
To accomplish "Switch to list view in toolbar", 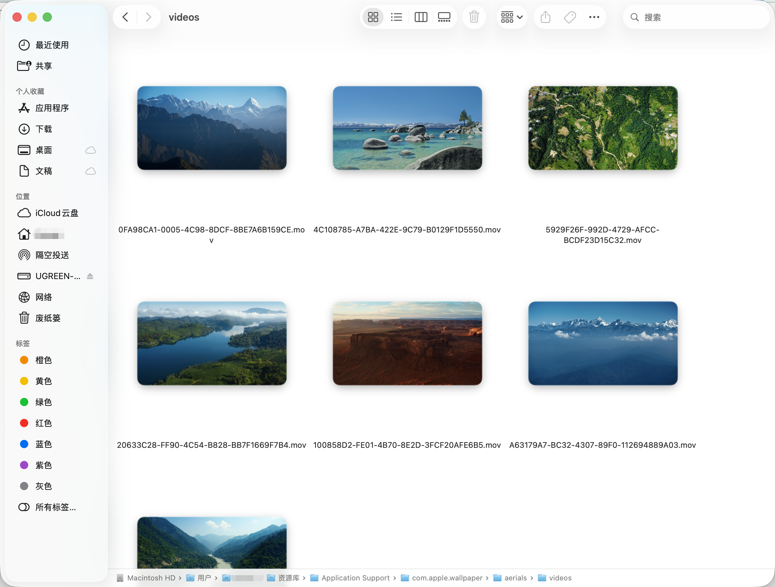I will 397,17.
